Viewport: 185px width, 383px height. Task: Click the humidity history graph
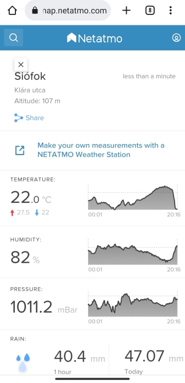coord(133,252)
